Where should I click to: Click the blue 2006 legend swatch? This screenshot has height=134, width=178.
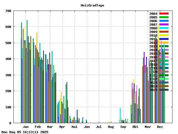click(x=164, y=21)
